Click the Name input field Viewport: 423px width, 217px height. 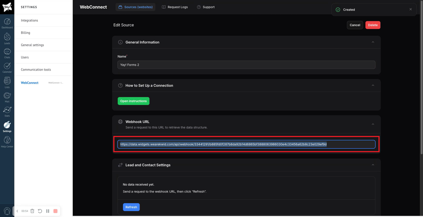(246, 65)
